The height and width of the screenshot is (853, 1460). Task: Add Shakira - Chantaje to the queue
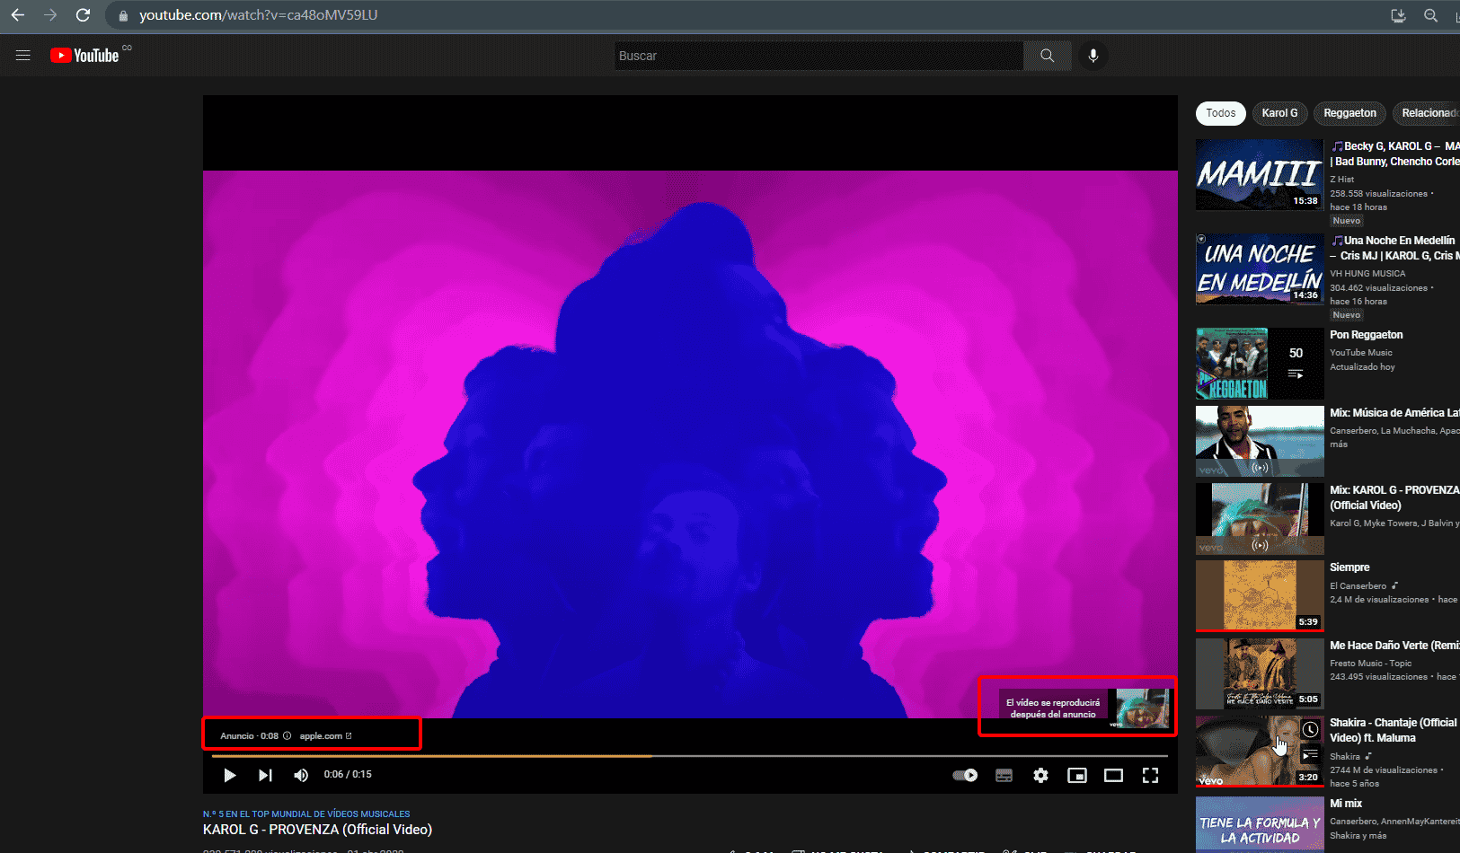click(x=1309, y=754)
